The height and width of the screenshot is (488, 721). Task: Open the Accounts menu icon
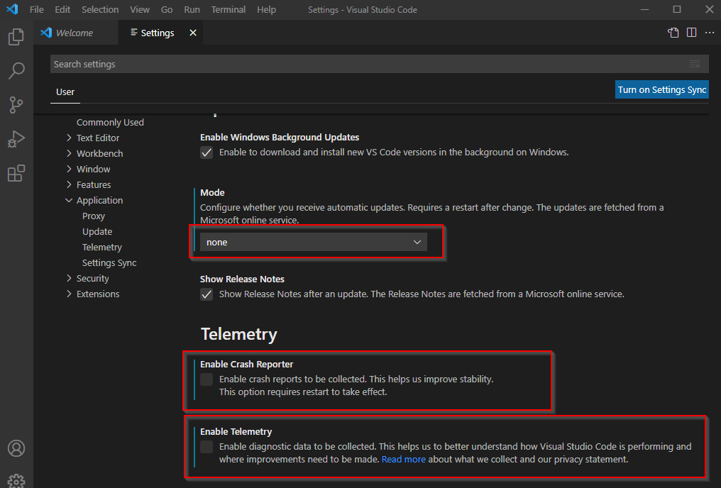(16, 448)
